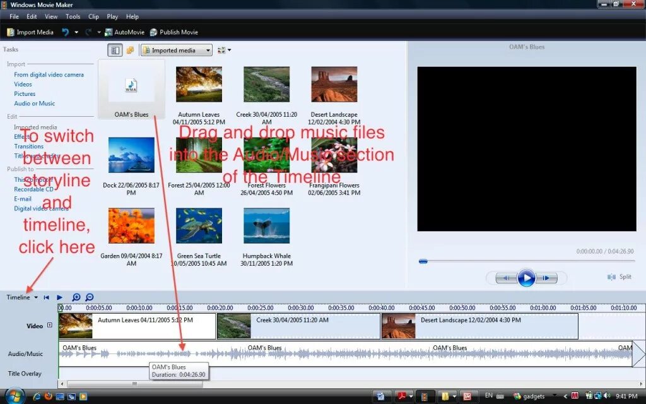Click the Import Media toolbar button

coord(30,32)
